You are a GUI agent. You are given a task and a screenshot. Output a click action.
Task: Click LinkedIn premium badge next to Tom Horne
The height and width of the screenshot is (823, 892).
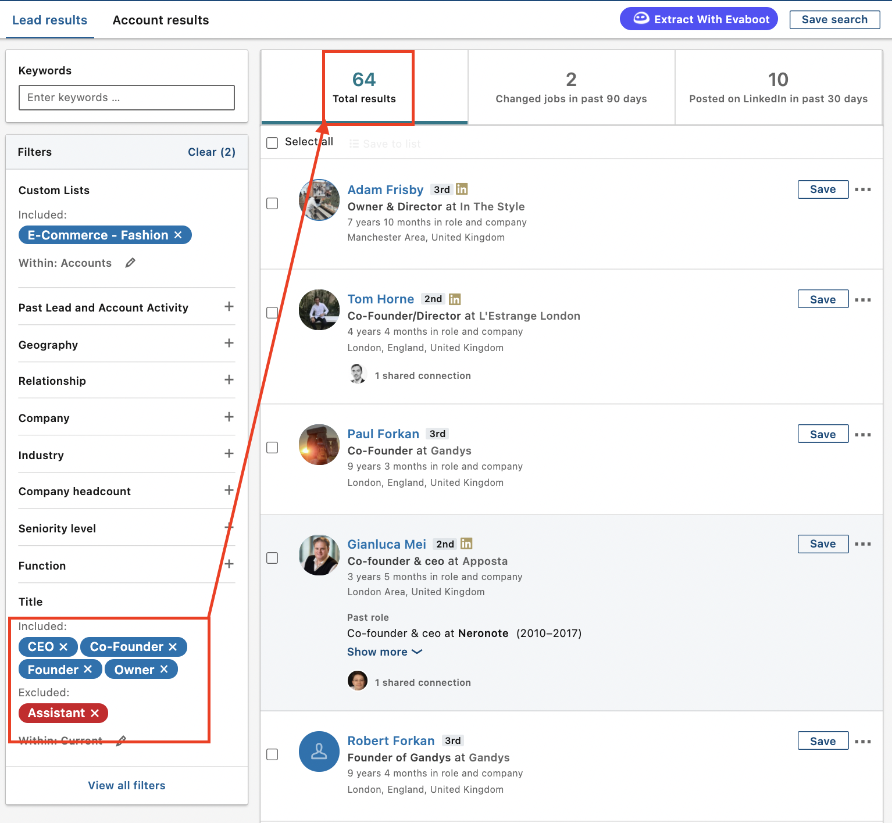(455, 299)
